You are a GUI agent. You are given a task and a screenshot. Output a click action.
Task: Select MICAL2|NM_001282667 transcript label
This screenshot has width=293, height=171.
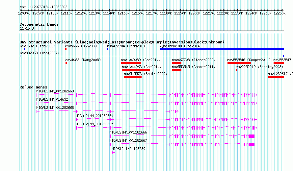point(128,140)
